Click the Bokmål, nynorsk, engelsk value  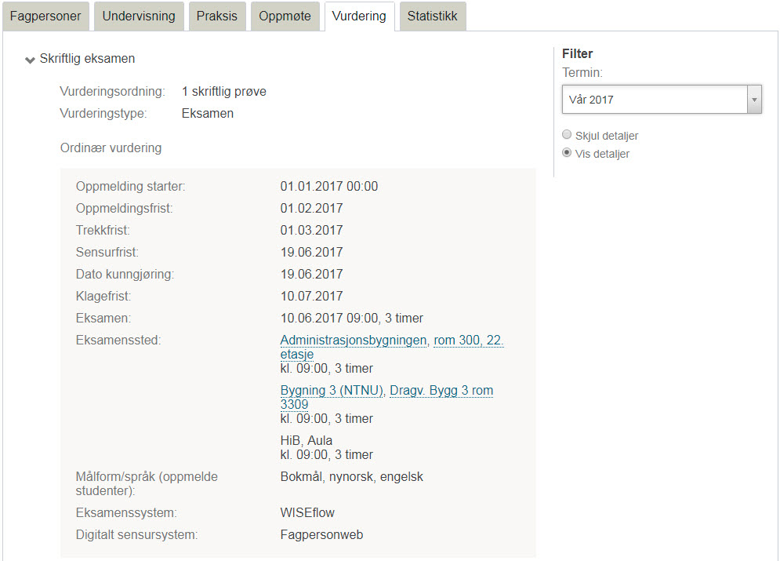[x=352, y=476]
